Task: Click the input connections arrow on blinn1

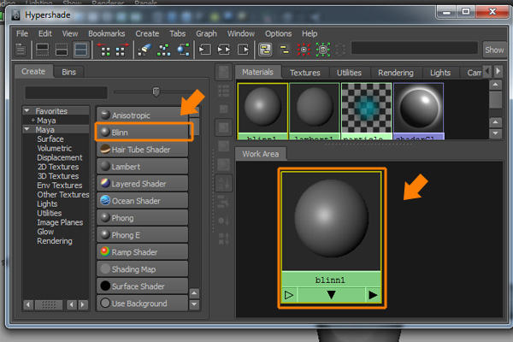Action: click(289, 295)
